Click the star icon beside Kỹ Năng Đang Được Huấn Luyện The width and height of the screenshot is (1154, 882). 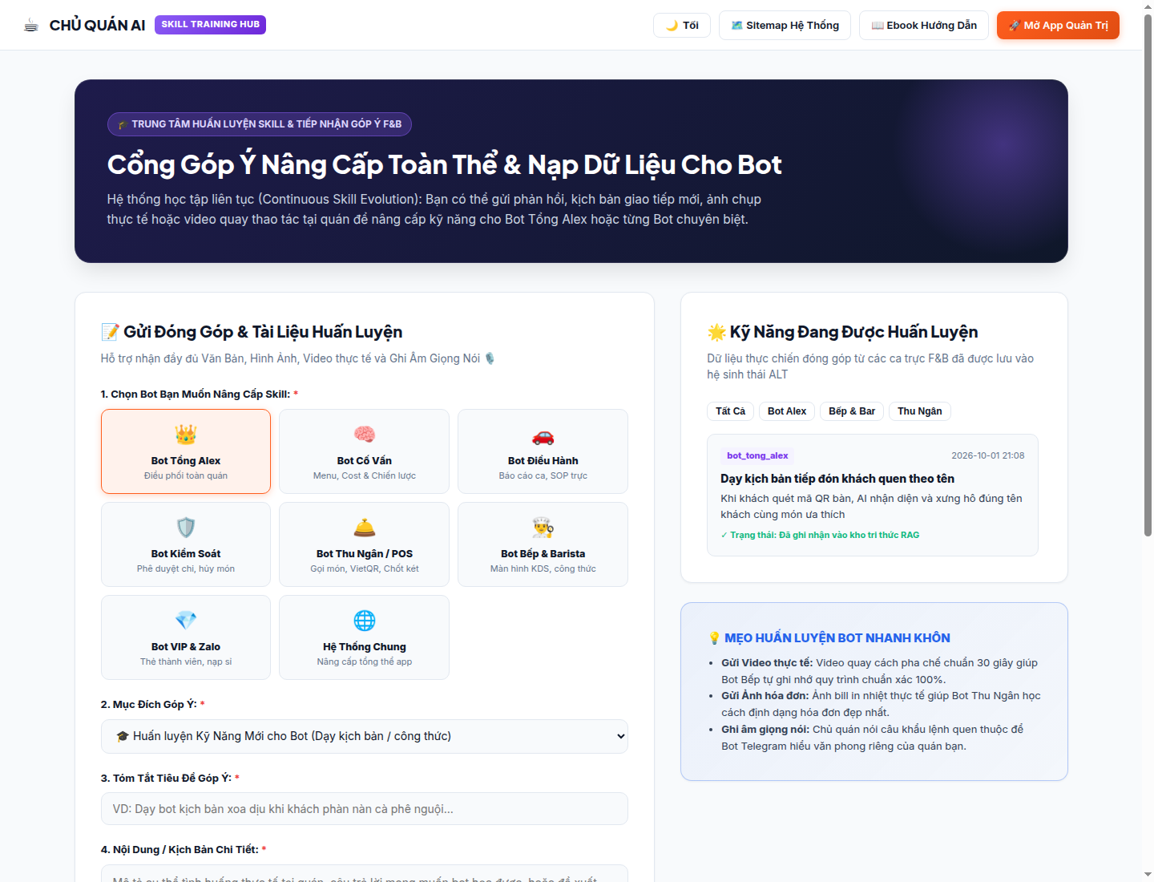point(716,332)
